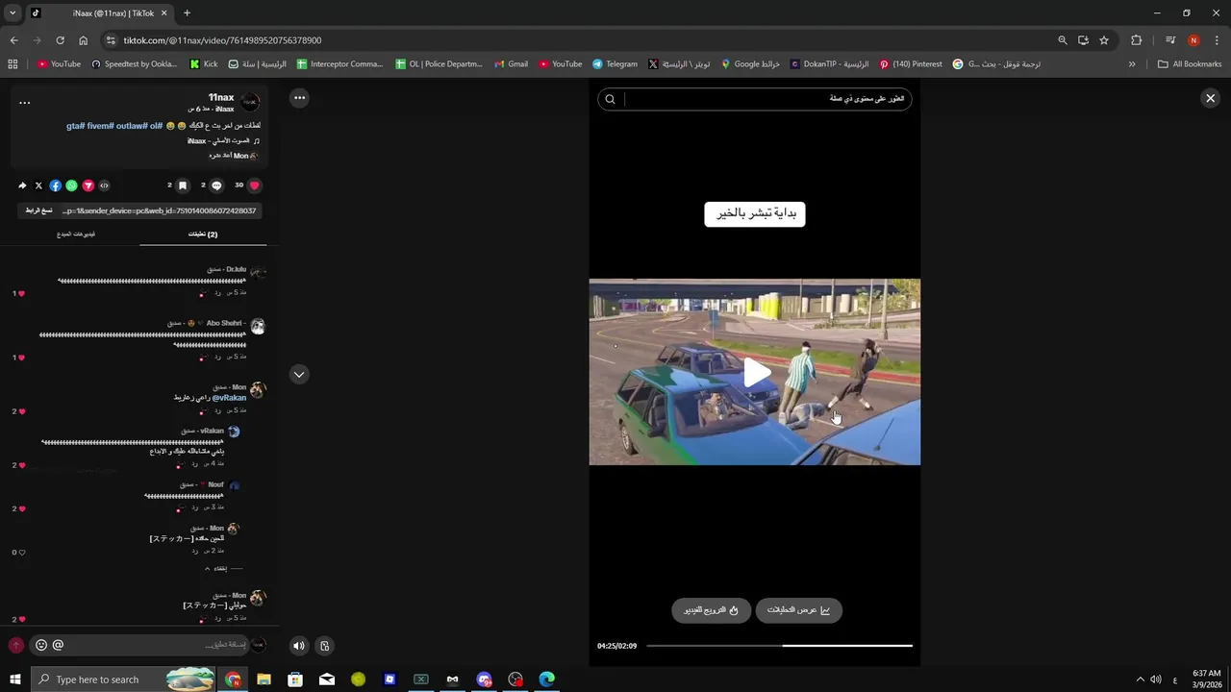Toggle the floating player icon next to the speaker

(325, 646)
